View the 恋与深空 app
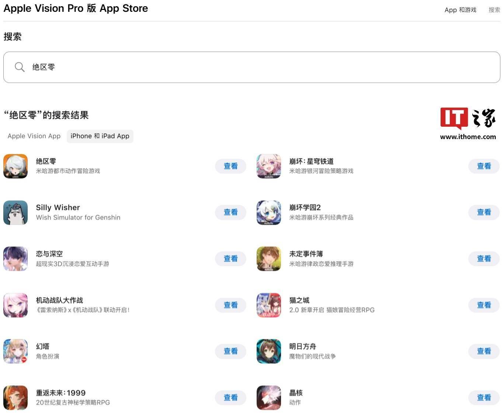Screen dimensions: 504x414 [x=231, y=259]
